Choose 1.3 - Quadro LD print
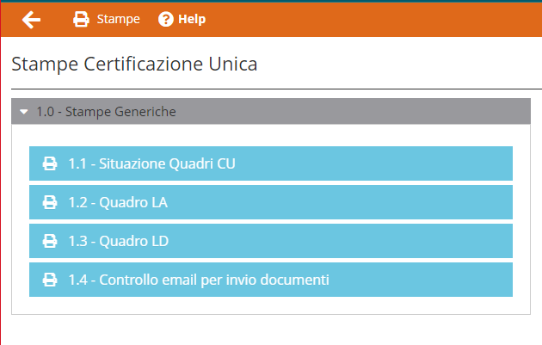Viewport: 542px width, 345px height. click(x=271, y=241)
